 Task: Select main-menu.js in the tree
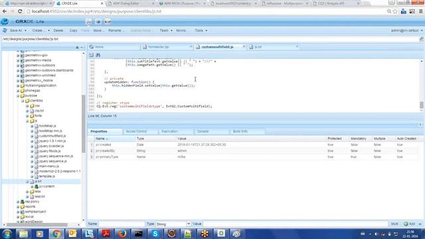(48, 166)
